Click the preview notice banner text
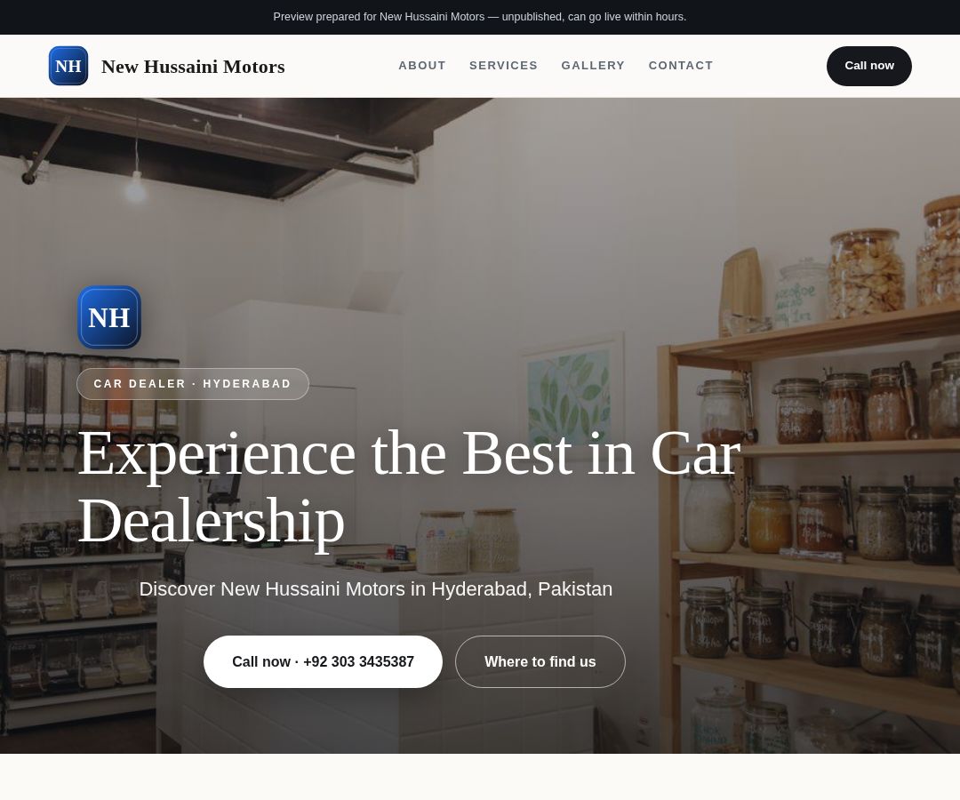This screenshot has width=960, height=800. [479, 17]
